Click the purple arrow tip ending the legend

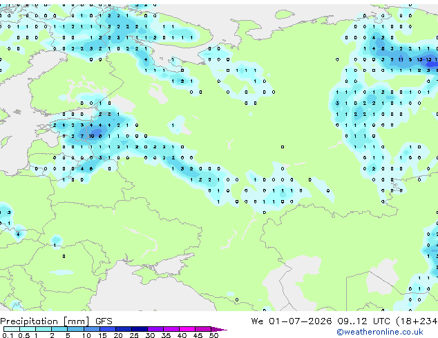220,329
